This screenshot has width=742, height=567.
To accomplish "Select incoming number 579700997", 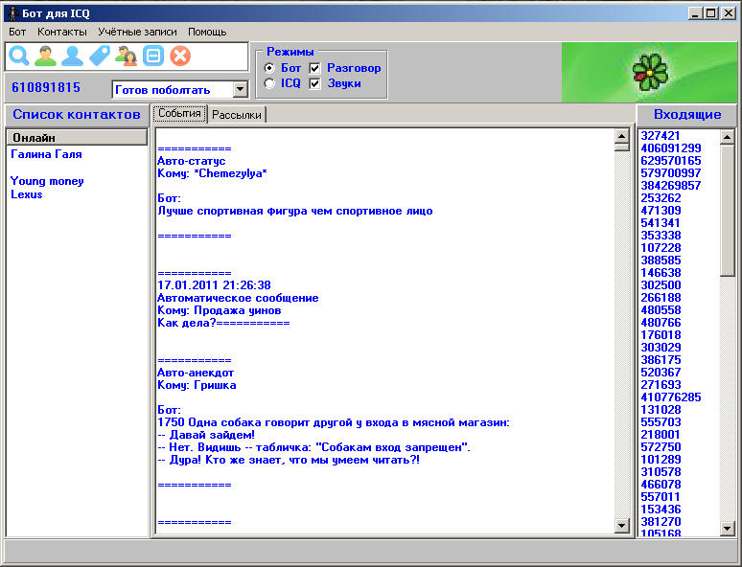I will coord(671,173).
